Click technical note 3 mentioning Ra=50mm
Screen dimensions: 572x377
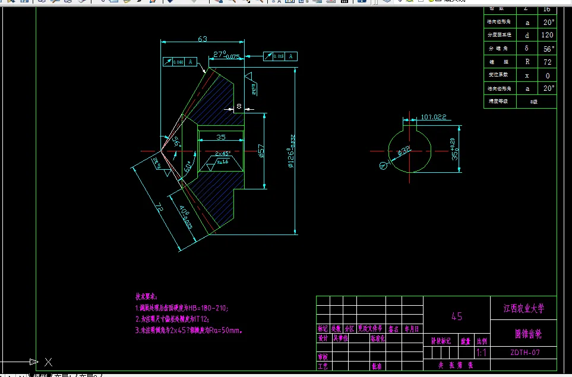tap(189, 331)
